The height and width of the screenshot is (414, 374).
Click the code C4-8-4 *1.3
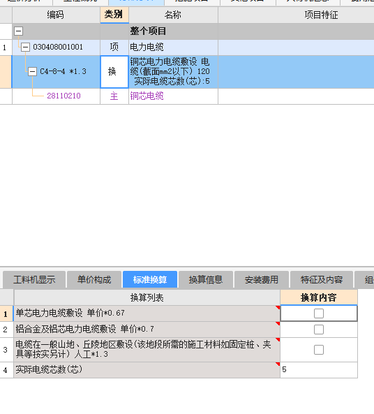[x=63, y=71]
